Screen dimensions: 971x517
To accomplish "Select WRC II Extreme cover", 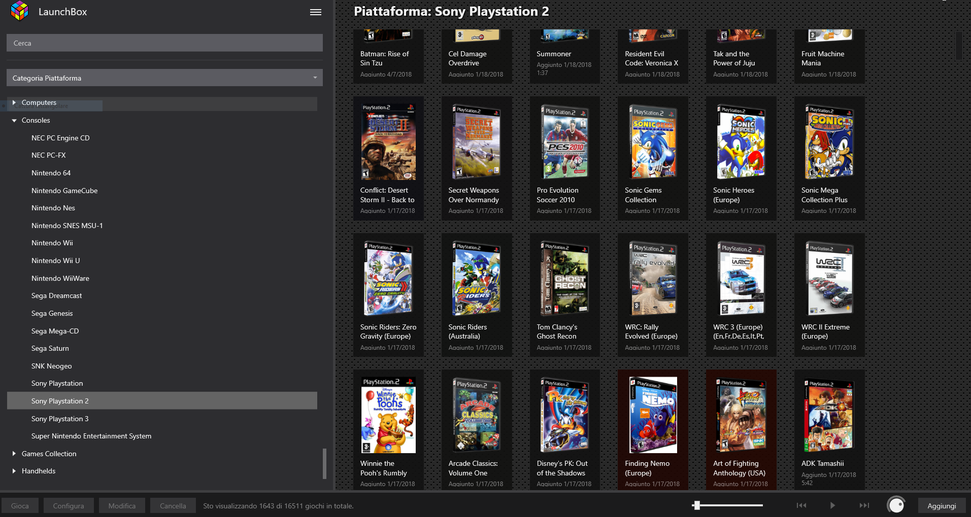I will [830, 279].
